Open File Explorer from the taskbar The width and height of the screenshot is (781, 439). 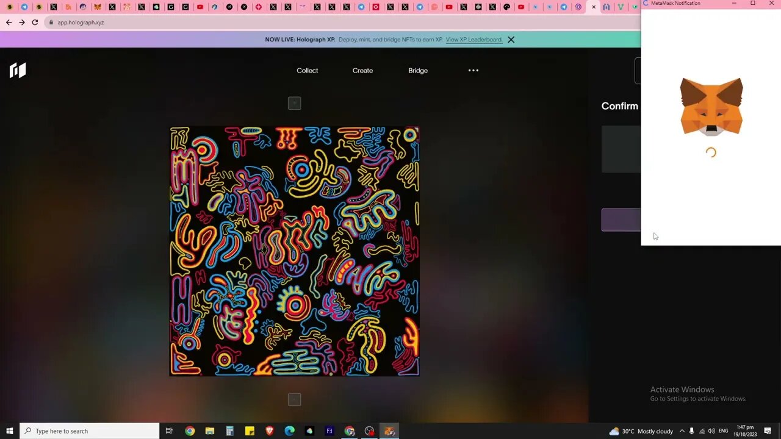pos(210,431)
